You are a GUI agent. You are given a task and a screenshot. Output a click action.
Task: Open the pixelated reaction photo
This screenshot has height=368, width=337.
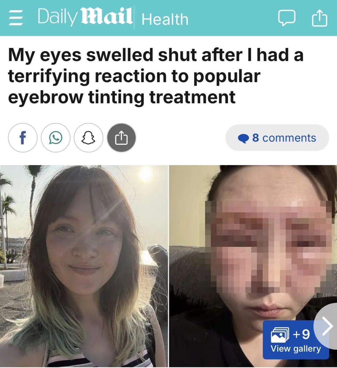[x=253, y=266]
